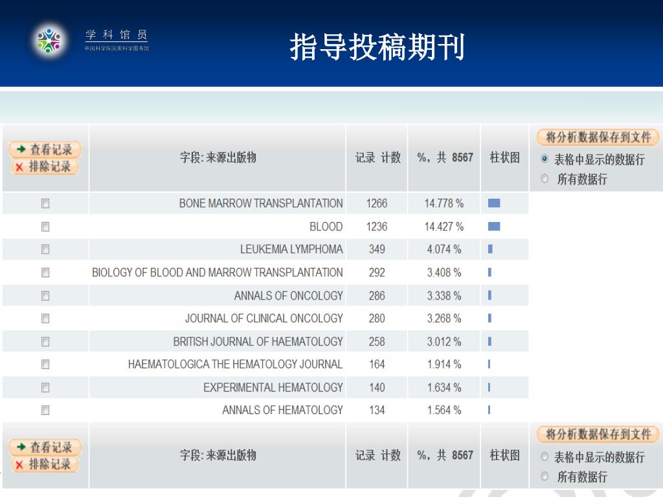This screenshot has height=497, width=663.
Task: Click the 学科馆员 logo icon
Action: tap(49, 41)
